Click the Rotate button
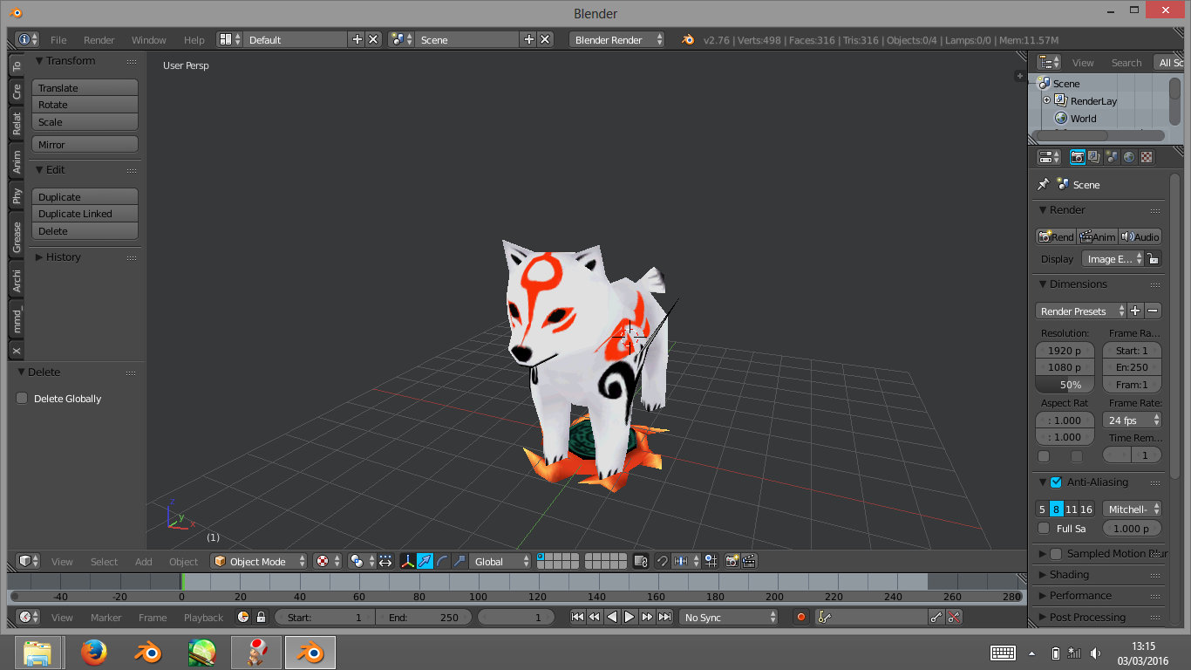Screen dimensions: 1191x670 pos(85,105)
